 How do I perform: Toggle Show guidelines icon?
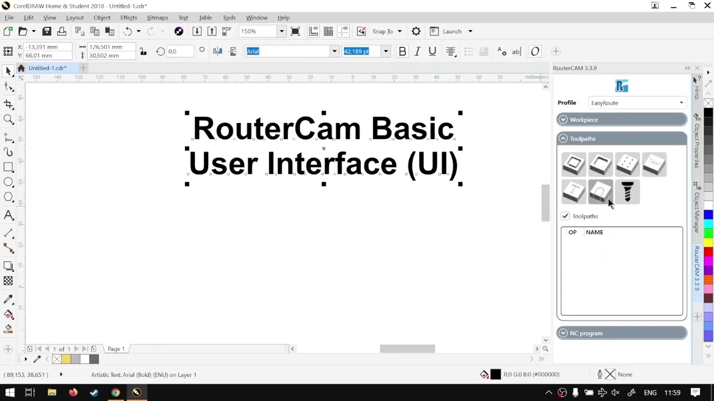coord(344,31)
